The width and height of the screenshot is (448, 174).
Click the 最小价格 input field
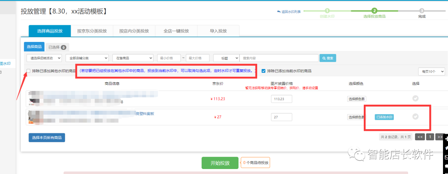point(169,58)
